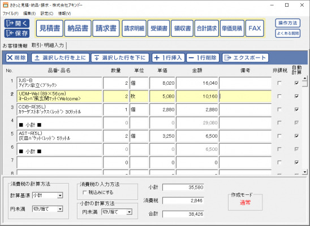Move selected row down with 選択した行を下に

coord(120,58)
